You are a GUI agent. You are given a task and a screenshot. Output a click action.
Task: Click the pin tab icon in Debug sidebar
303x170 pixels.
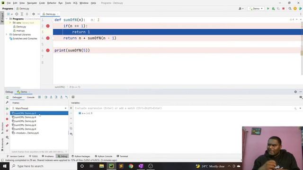(x=7, y=144)
